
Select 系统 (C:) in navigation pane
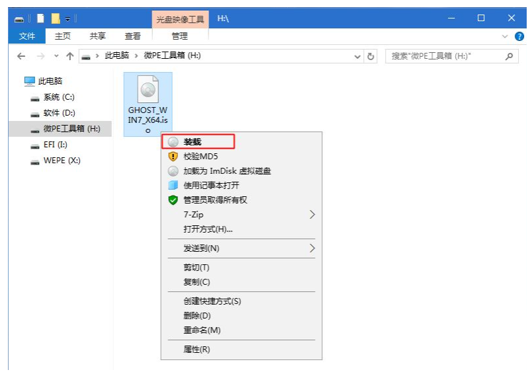[x=59, y=97]
